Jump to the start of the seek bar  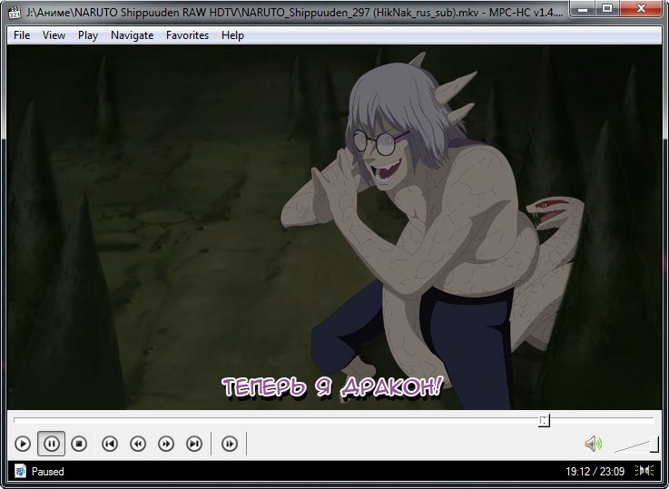[x=15, y=420]
